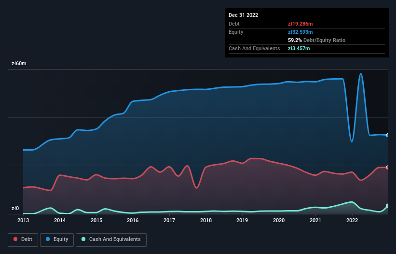
Task: Select the 2021 label on the x-axis
Action: click(315, 220)
